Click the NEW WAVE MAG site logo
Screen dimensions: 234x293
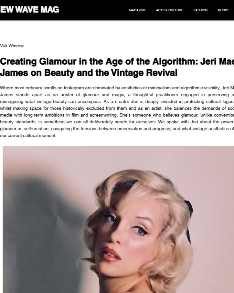click(29, 9)
